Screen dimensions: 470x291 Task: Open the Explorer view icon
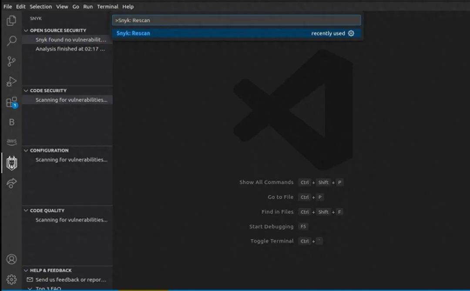click(11, 20)
